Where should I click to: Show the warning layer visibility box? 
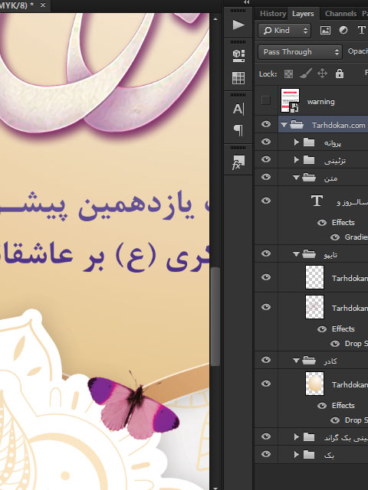click(266, 100)
